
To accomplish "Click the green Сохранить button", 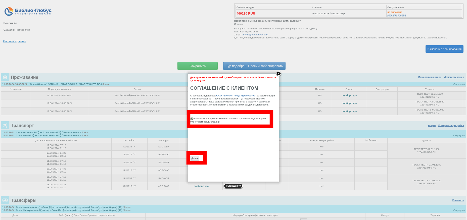I will pos(197,66).
